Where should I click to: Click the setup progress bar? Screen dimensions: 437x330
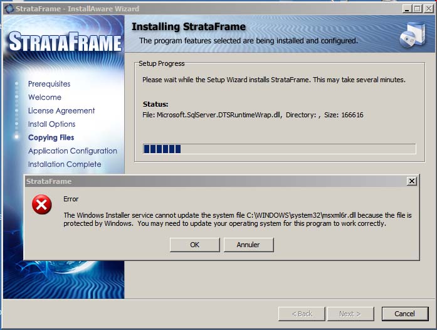279,149
